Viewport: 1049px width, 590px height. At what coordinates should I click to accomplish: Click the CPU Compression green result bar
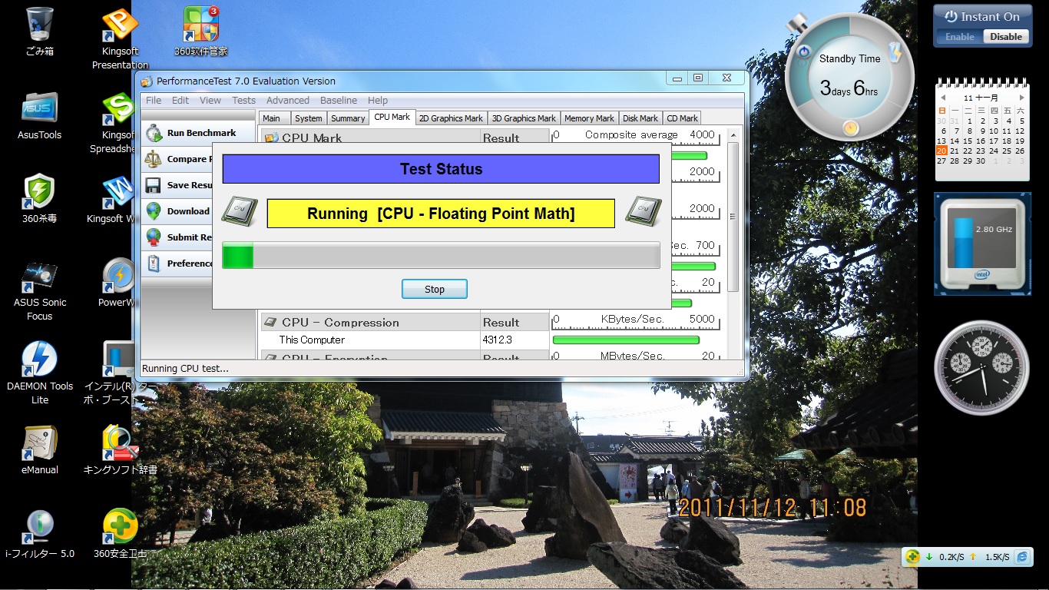click(626, 340)
